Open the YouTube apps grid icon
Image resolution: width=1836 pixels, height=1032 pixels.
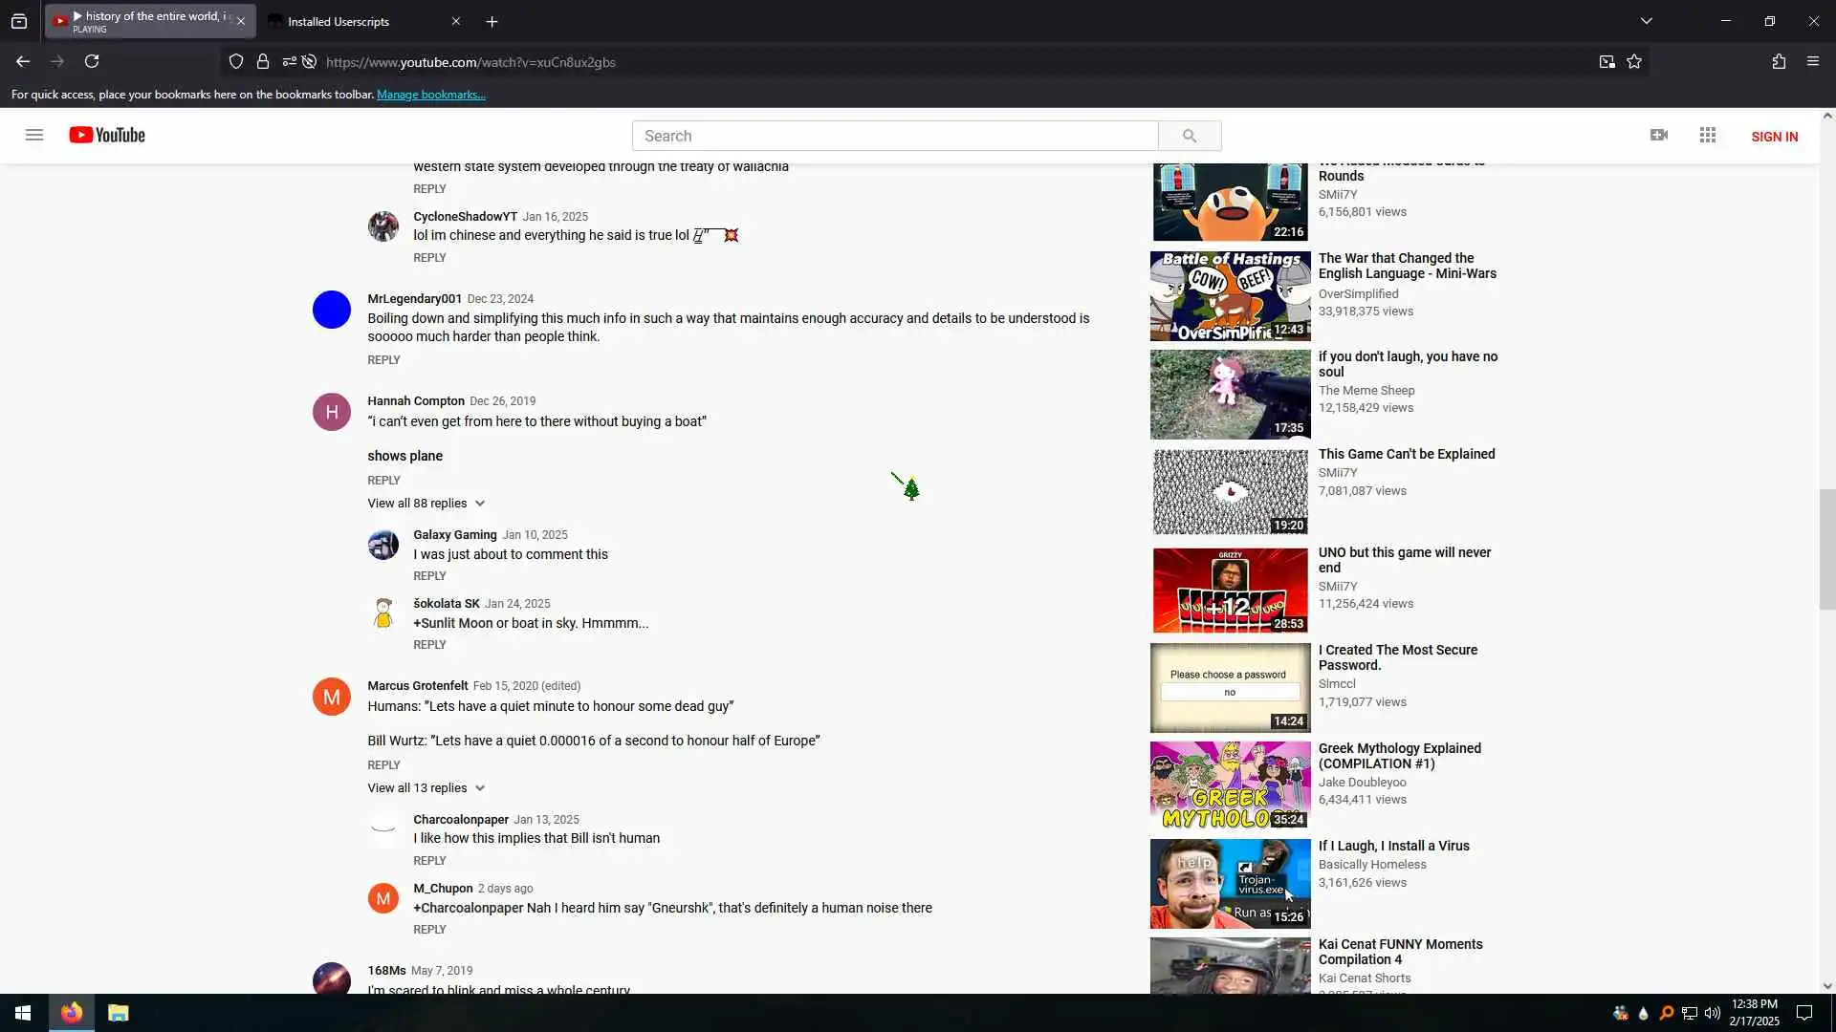(1708, 135)
